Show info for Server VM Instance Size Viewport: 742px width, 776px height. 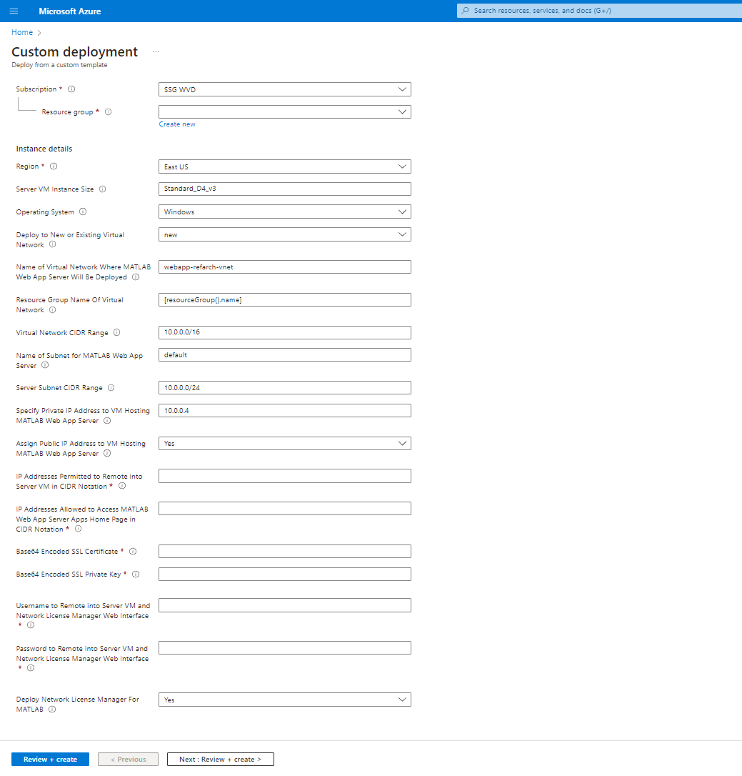pos(102,189)
